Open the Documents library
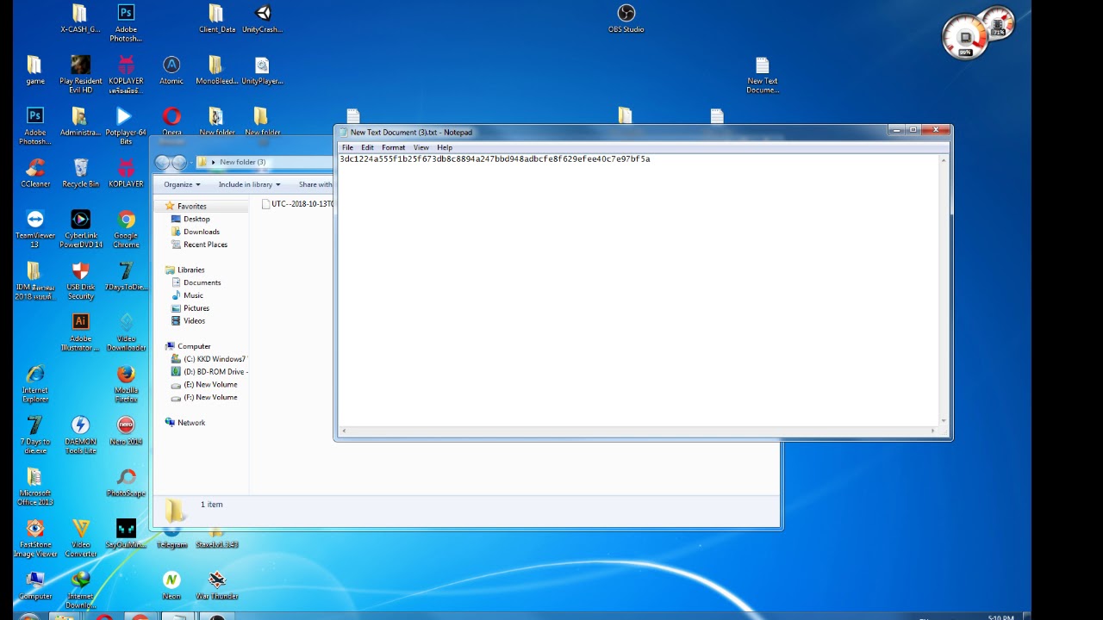Screen dimensions: 1103x620 click(202, 282)
